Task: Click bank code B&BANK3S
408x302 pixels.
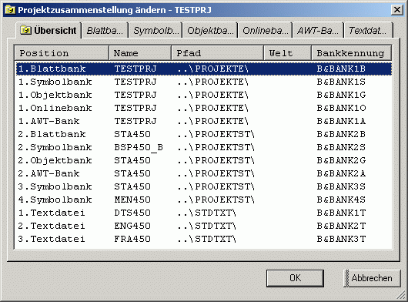Action: tap(341, 186)
